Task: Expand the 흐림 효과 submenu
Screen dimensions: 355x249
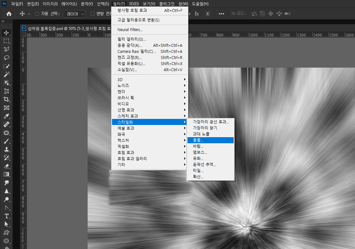Action: (150, 153)
